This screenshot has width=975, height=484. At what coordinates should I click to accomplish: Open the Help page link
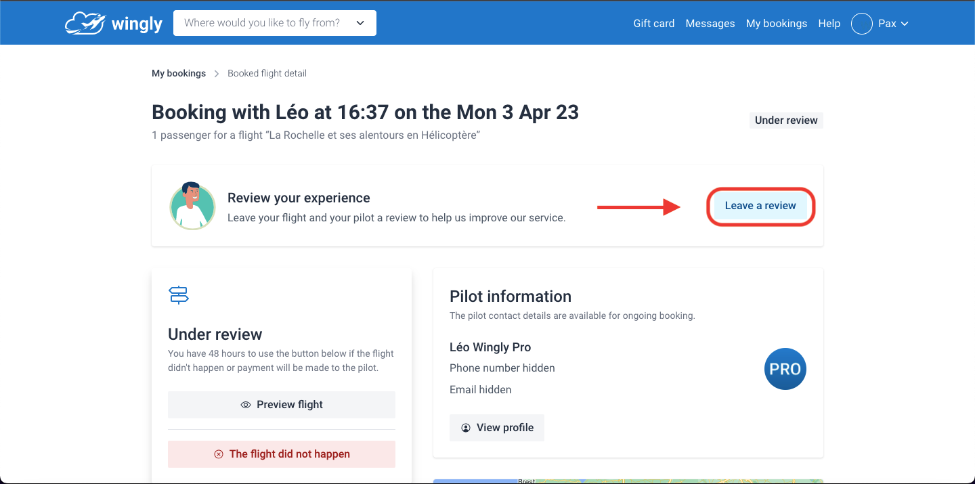click(x=829, y=23)
